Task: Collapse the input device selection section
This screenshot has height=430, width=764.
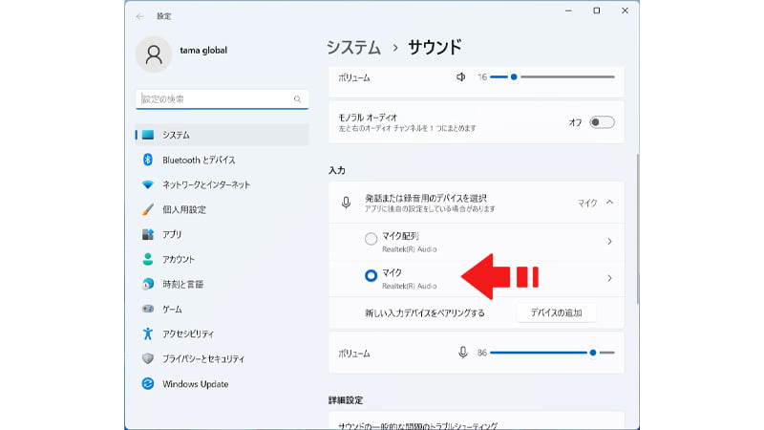Action: point(609,203)
